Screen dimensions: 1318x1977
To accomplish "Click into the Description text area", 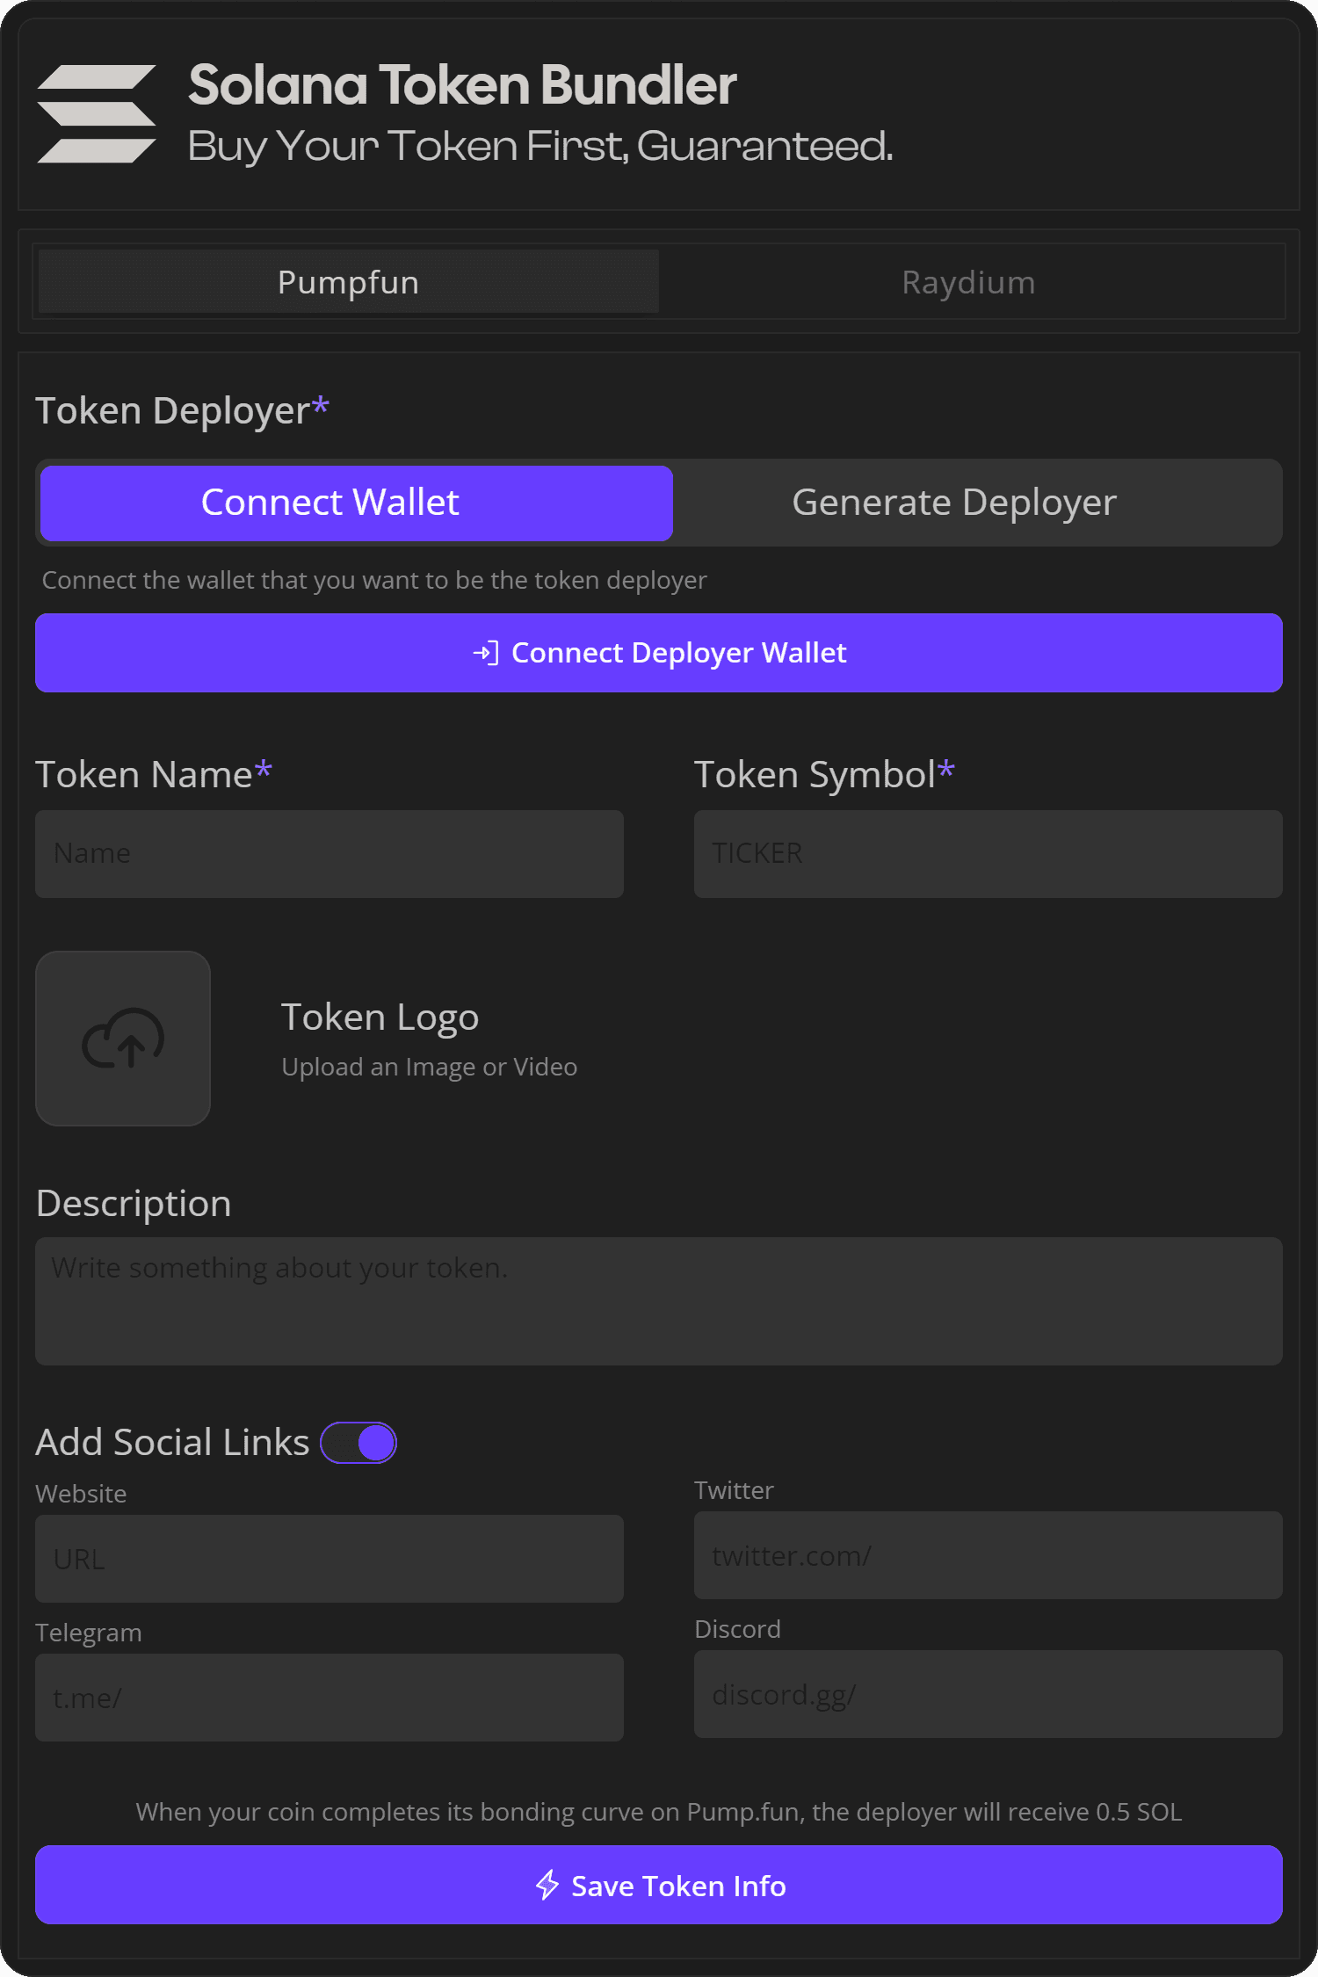I will pos(659,1301).
